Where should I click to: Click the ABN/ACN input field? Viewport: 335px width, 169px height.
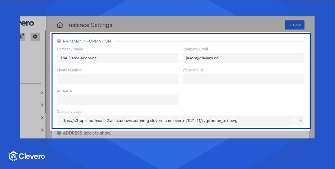[x=117, y=100]
